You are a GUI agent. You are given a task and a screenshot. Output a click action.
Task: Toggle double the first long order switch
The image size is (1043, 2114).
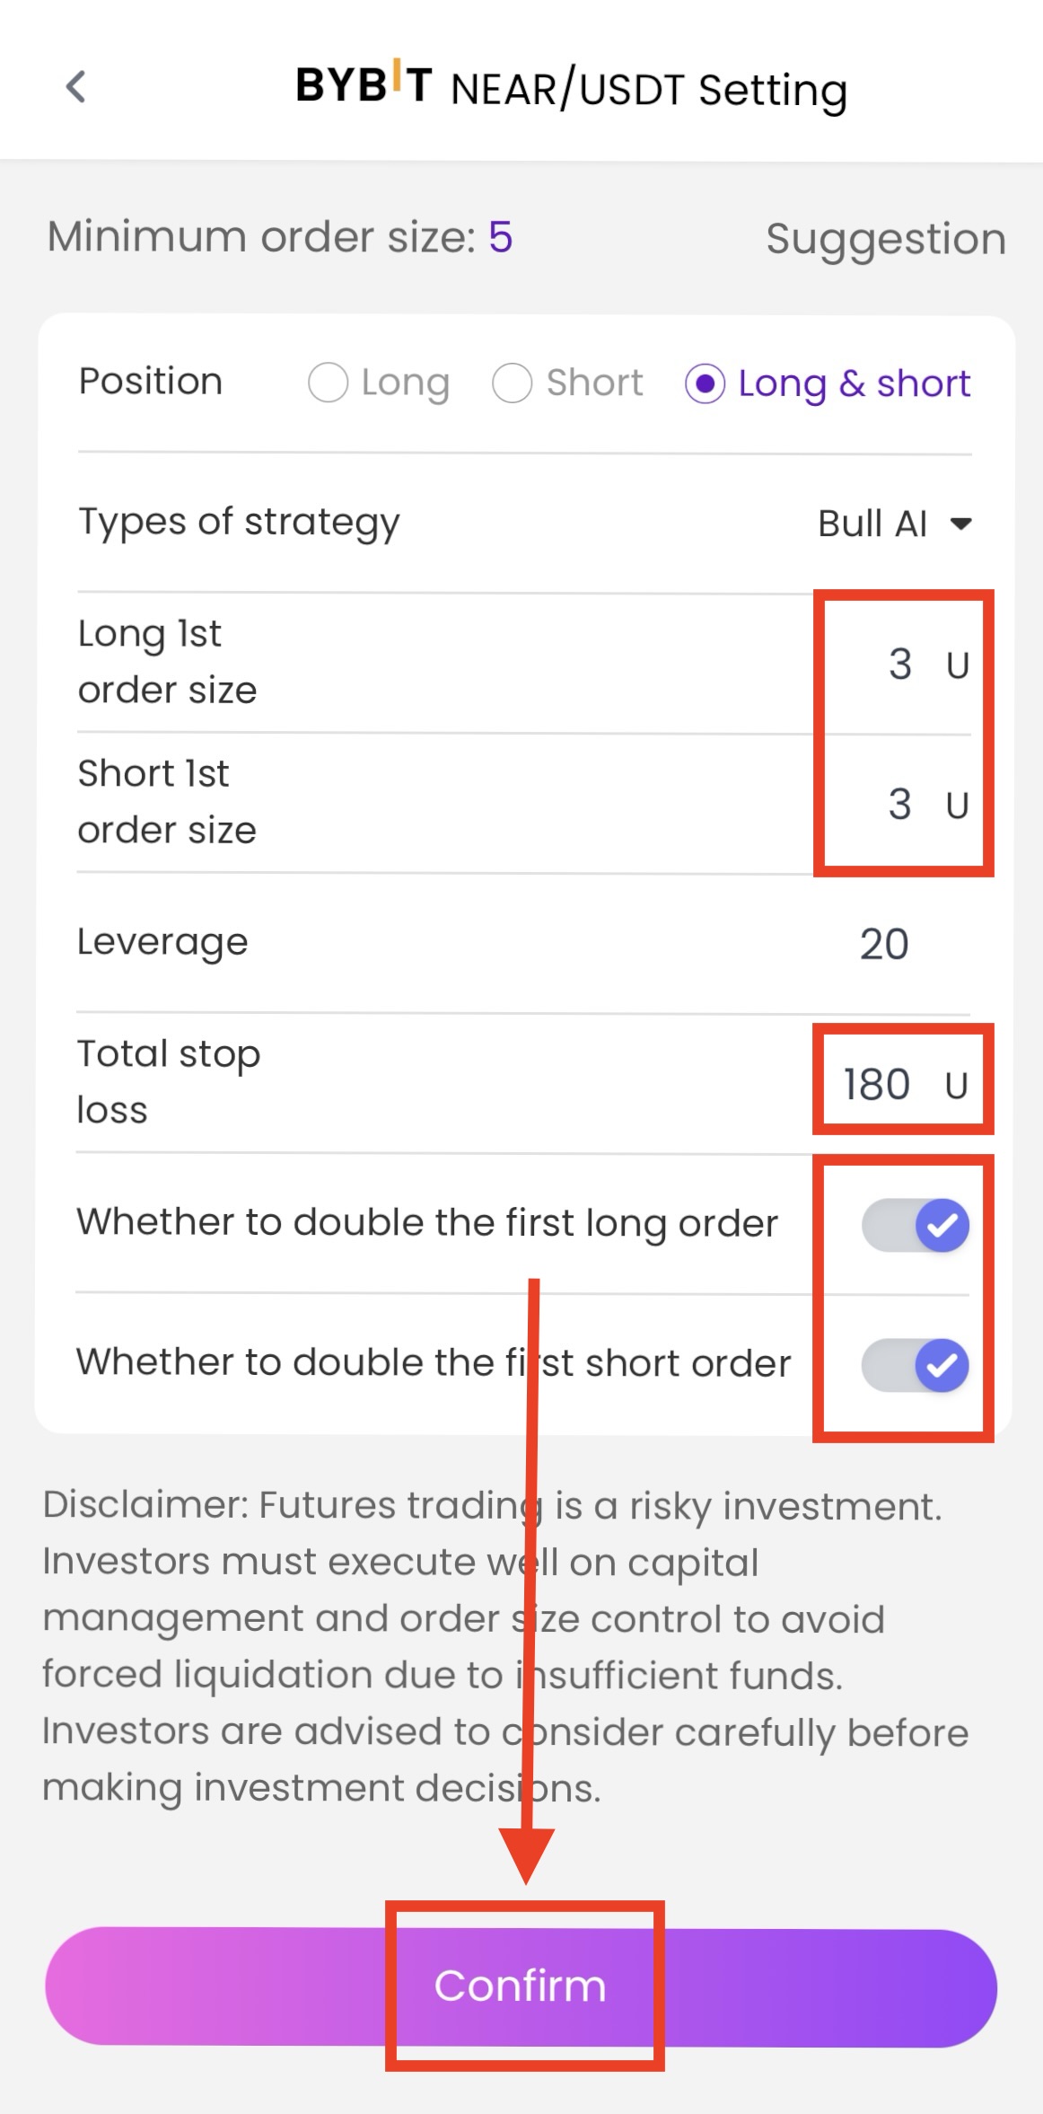(916, 1225)
